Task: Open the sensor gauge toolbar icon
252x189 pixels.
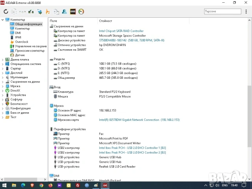Action: pos(81,11)
